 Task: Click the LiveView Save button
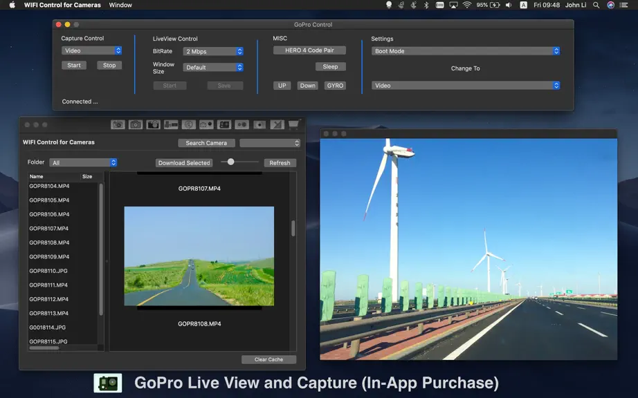(224, 85)
